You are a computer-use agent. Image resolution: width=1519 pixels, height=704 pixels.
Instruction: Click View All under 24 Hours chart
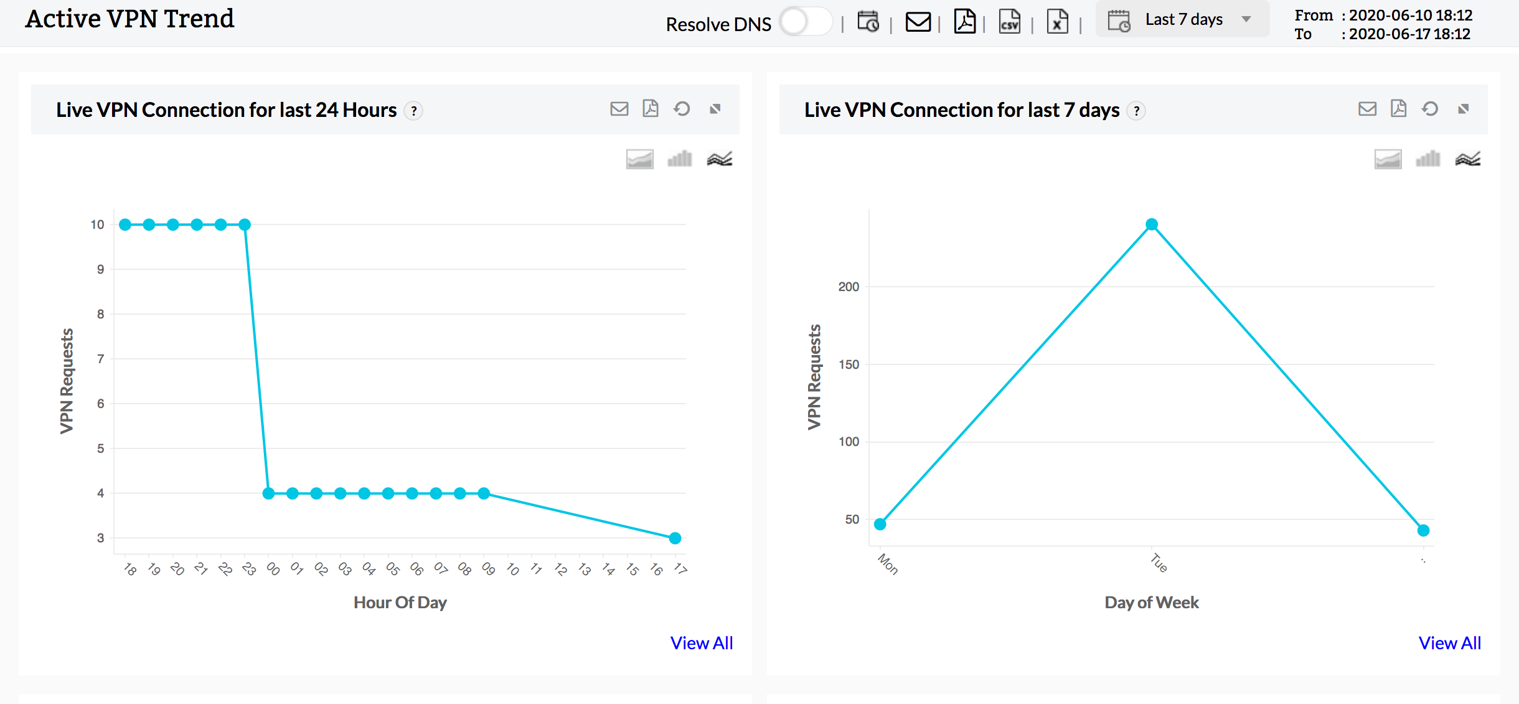[701, 643]
